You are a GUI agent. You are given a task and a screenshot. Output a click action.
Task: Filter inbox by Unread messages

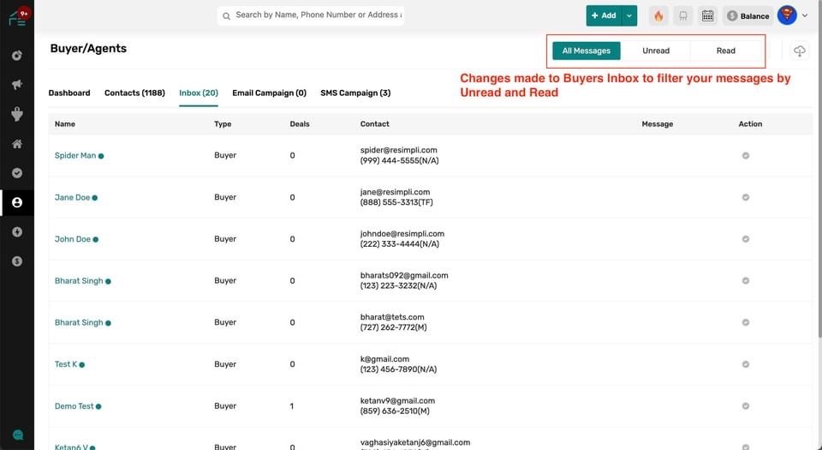point(656,51)
